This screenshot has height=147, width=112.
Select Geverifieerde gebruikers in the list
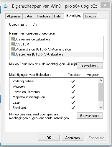click(x=33, y=39)
